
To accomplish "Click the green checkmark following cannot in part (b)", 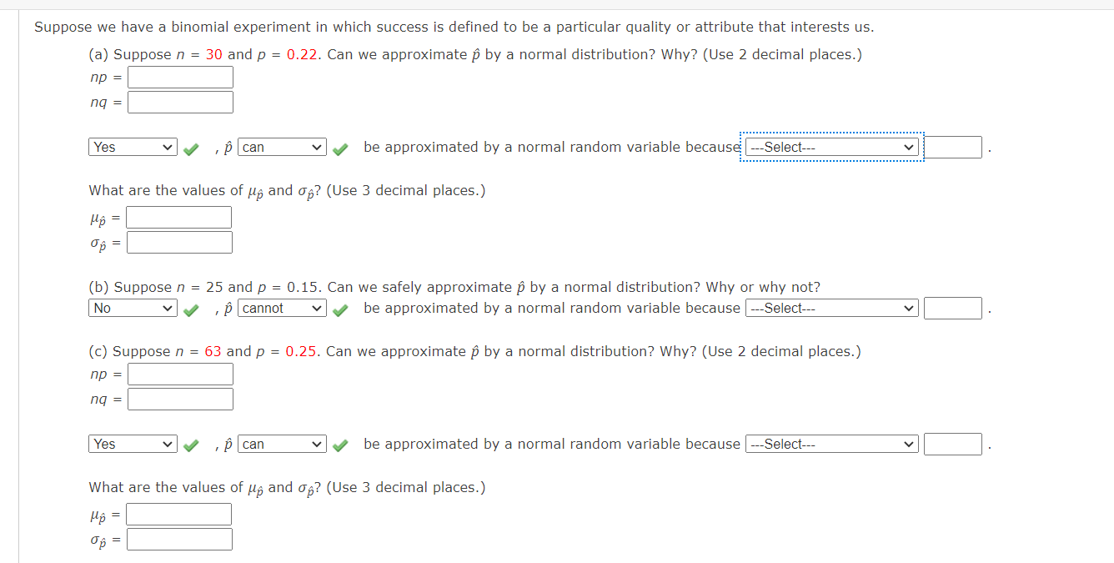I will click(x=340, y=308).
